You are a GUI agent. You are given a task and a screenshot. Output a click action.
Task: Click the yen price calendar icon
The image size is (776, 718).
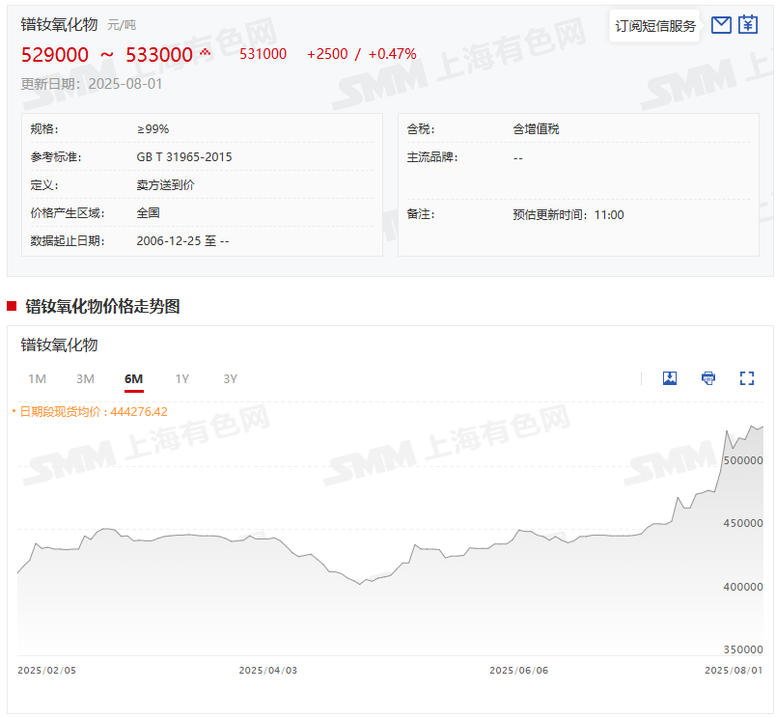coord(748,25)
